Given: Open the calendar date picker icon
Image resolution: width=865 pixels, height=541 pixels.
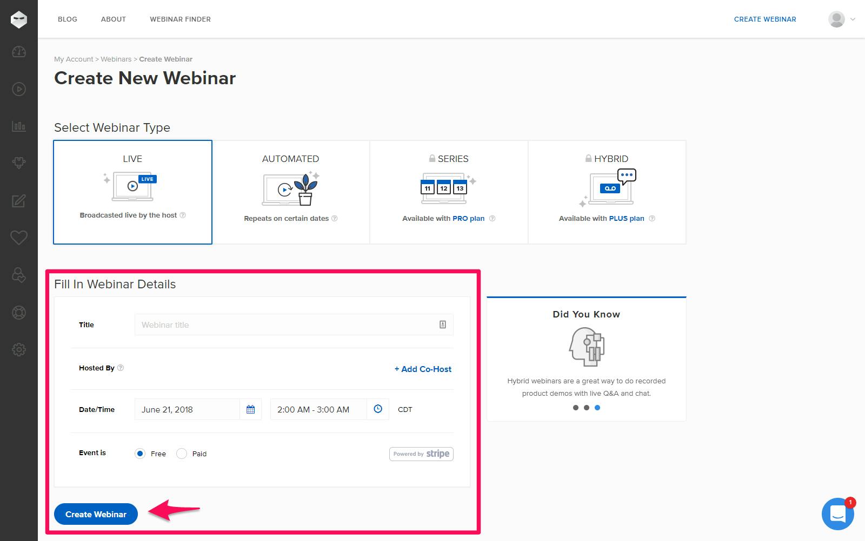Looking at the screenshot, I should point(251,409).
